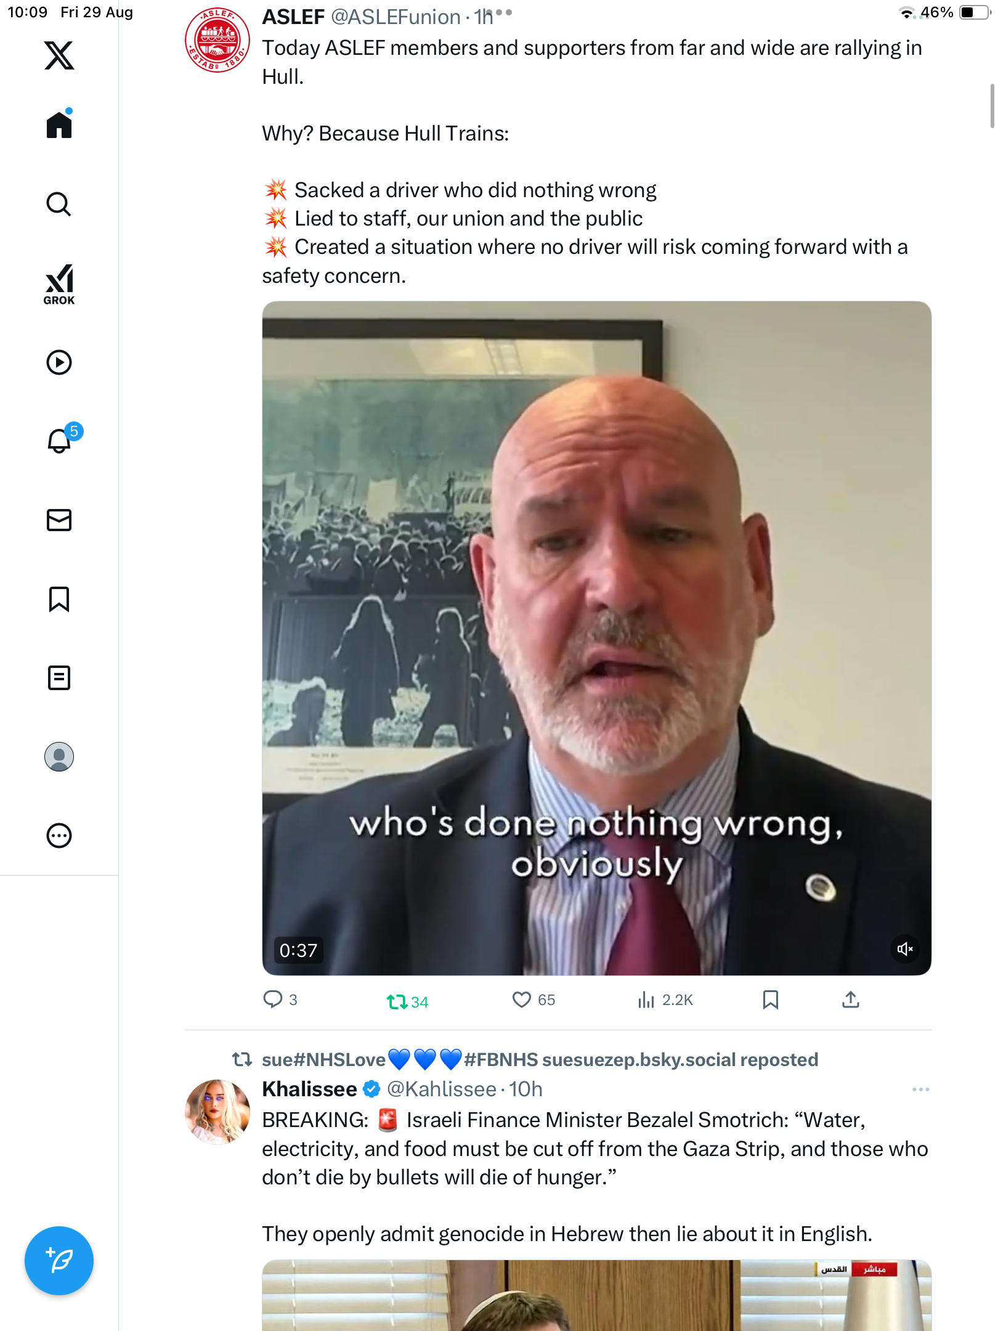Compose a new post

tap(59, 1261)
